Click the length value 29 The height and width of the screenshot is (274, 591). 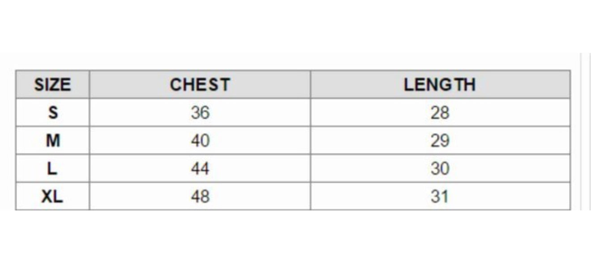440,141
